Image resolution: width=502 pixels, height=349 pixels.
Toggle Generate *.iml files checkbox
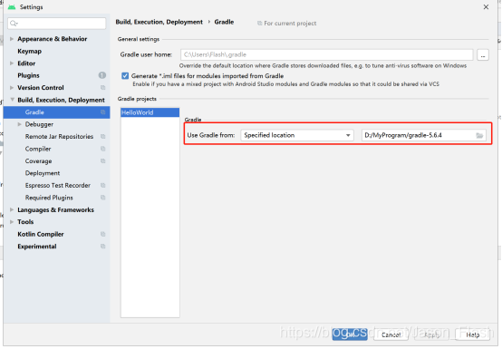[125, 76]
